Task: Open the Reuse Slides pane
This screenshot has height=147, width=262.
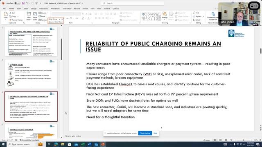Action: (x=35, y=16)
